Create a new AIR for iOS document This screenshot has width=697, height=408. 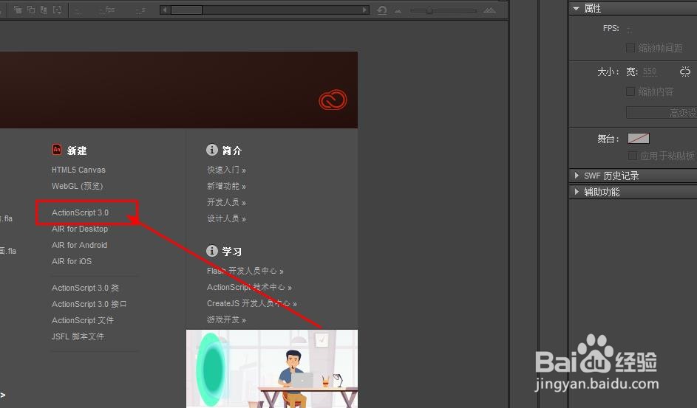click(x=72, y=261)
